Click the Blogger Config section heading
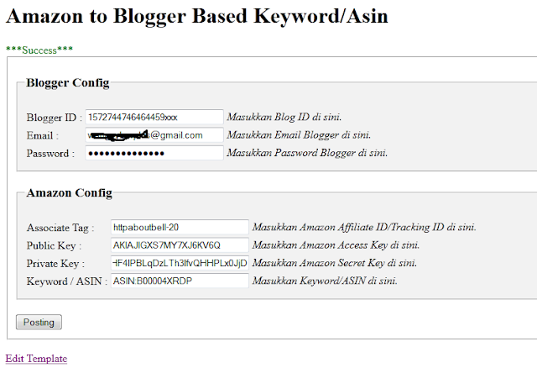This screenshot has width=537, height=373. [68, 82]
